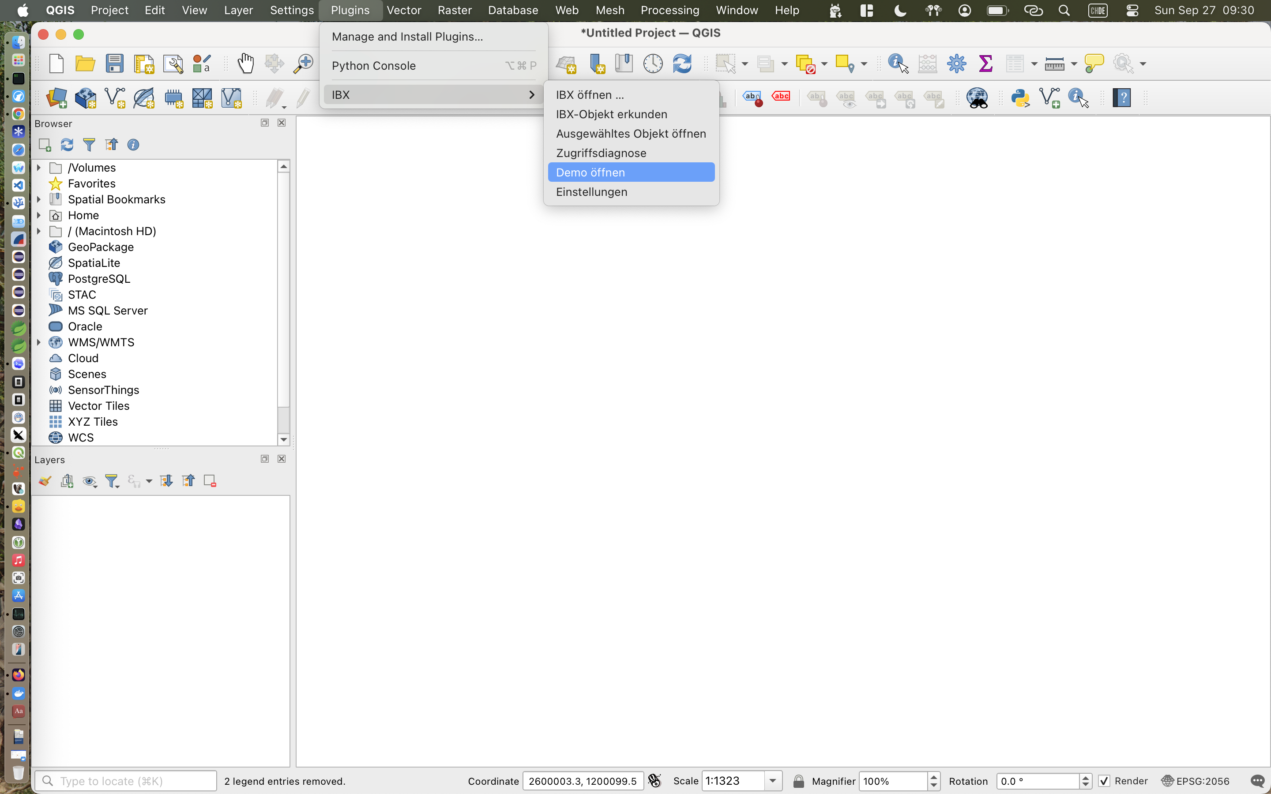Screen dimensions: 1271x794
Task: Open the Scale dropdown list
Action: pos(773,781)
